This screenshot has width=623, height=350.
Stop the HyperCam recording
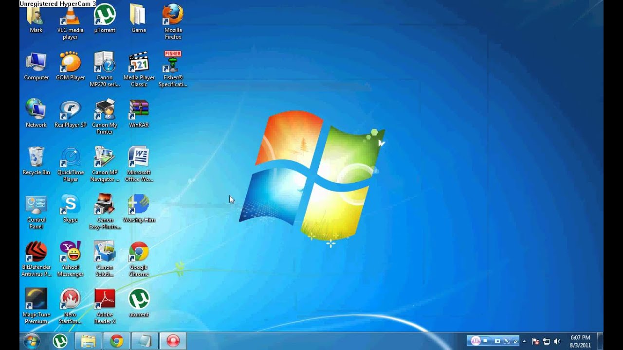pos(485,341)
